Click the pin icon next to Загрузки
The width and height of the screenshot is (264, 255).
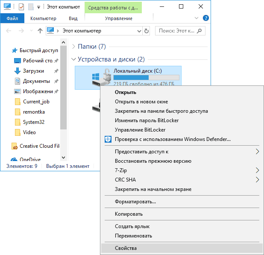[56, 71]
